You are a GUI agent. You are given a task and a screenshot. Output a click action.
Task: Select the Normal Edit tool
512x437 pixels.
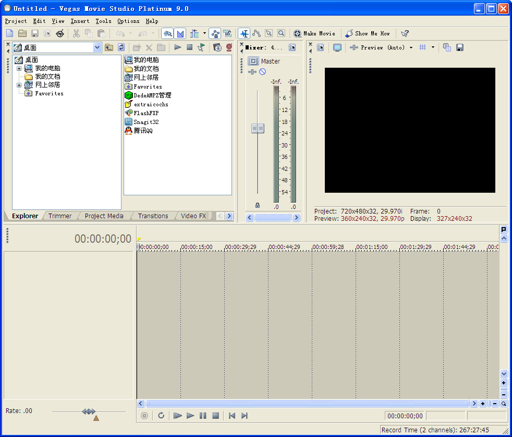coord(244,33)
